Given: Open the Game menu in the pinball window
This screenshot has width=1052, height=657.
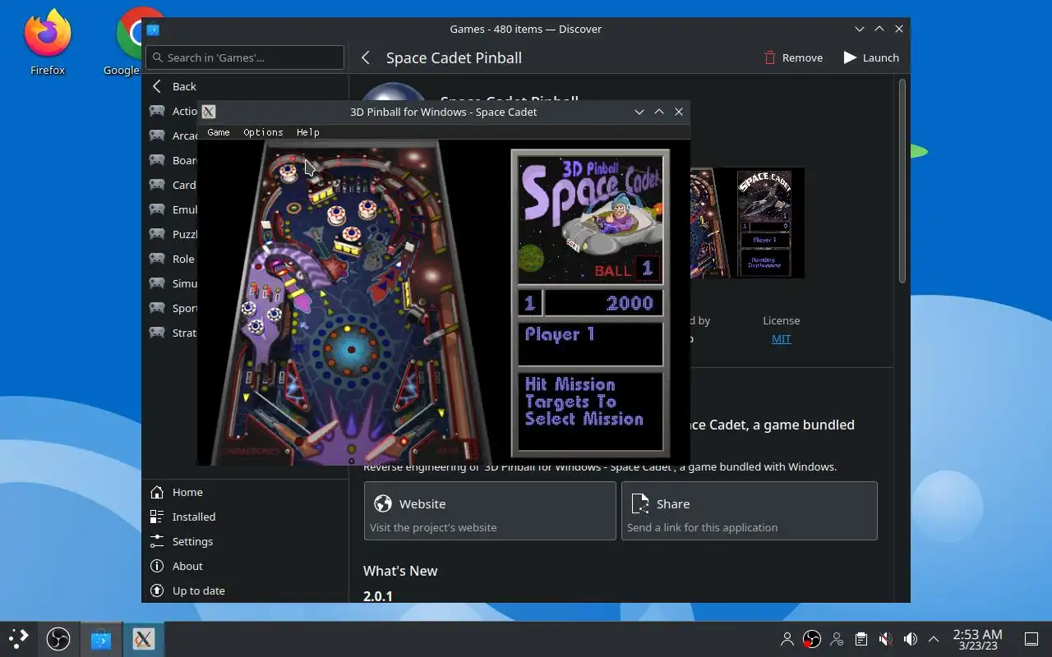Looking at the screenshot, I should tap(219, 132).
